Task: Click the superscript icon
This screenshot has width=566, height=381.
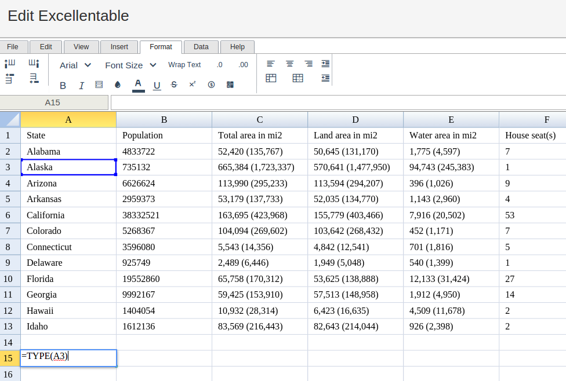Action: pyautogui.click(x=193, y=85)
